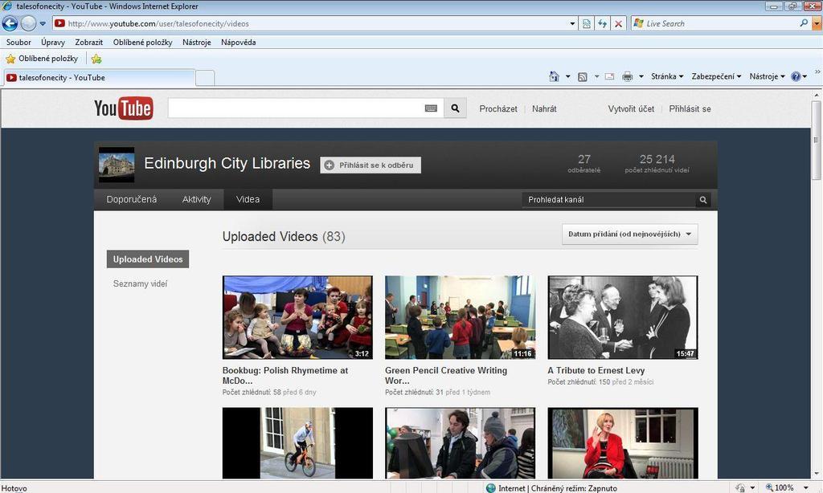Click the Read Mail envelope icon

(609, 76)
